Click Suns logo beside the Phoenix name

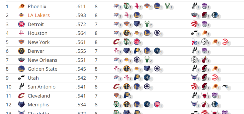click(x=21, y=6)
